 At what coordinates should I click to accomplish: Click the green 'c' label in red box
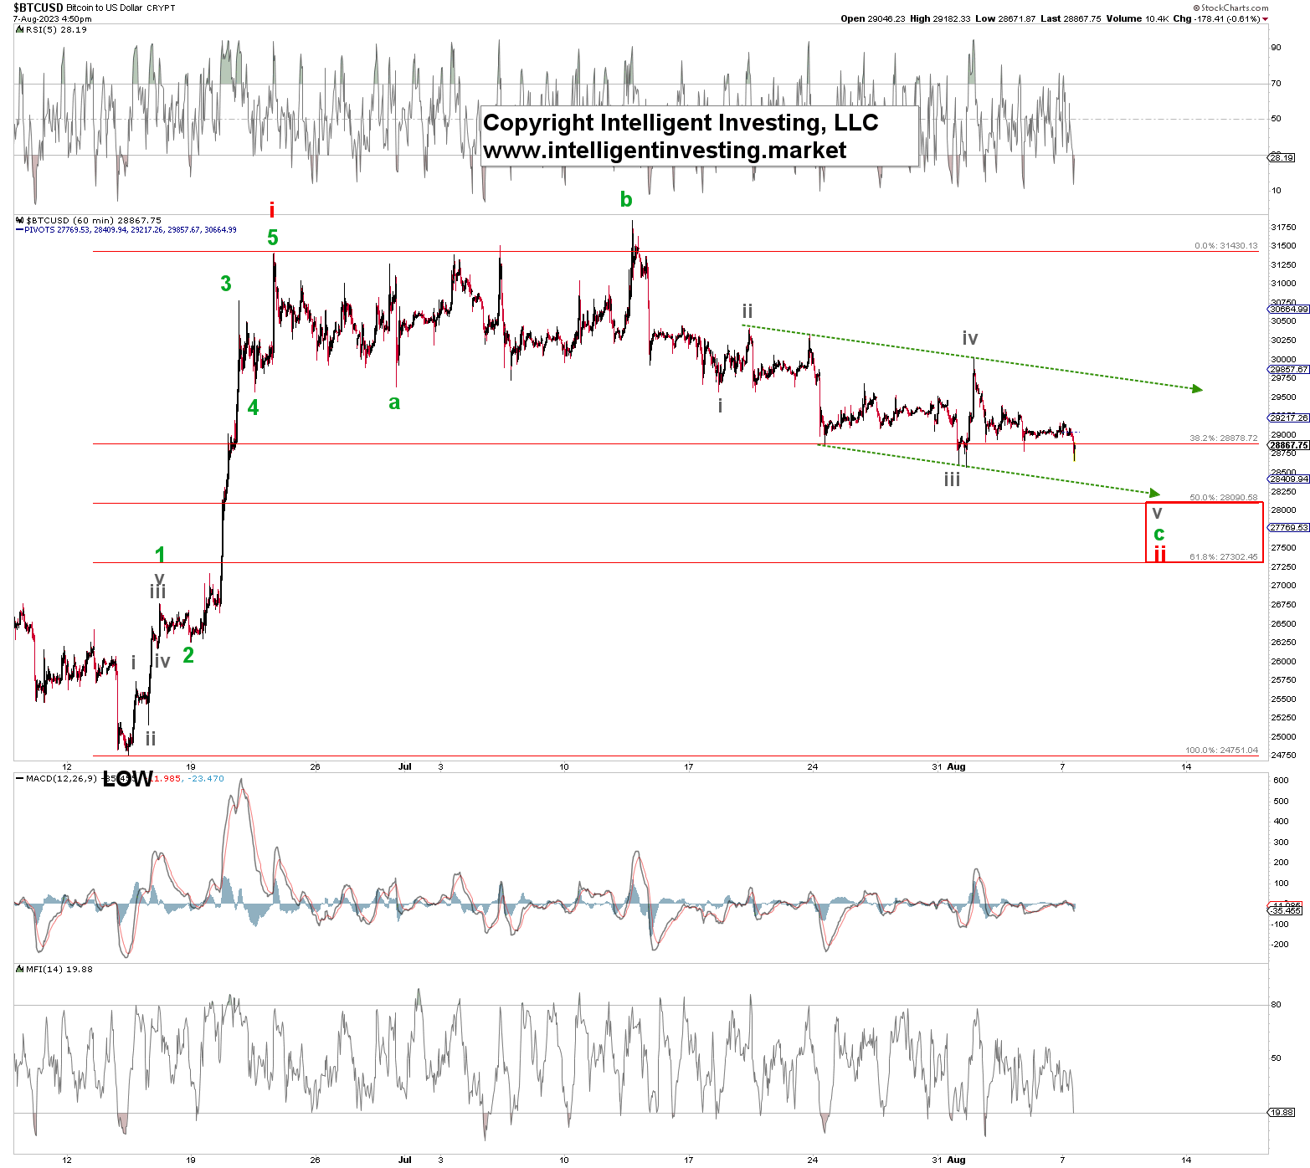(1159, 534)
